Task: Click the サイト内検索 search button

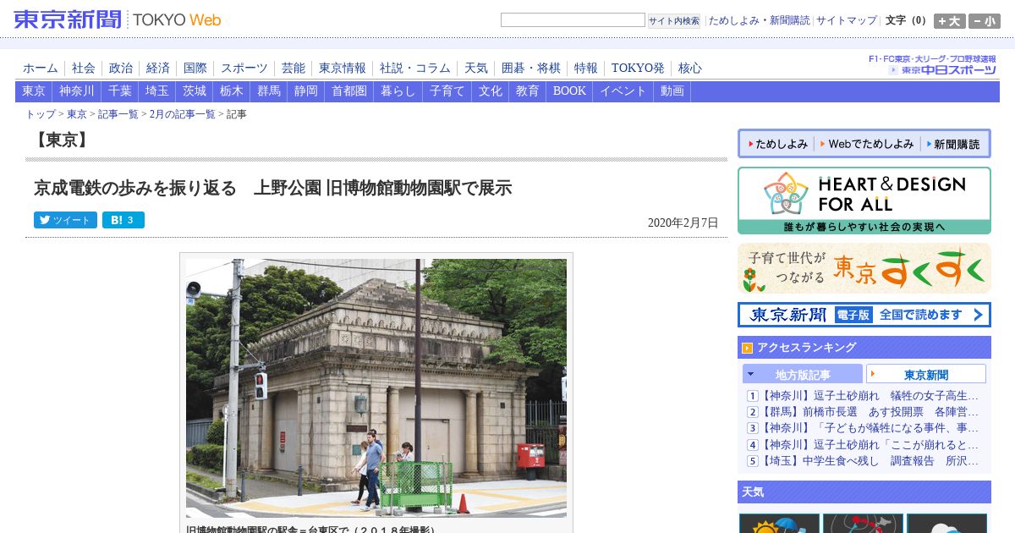Action: click(x=674, y=20)
